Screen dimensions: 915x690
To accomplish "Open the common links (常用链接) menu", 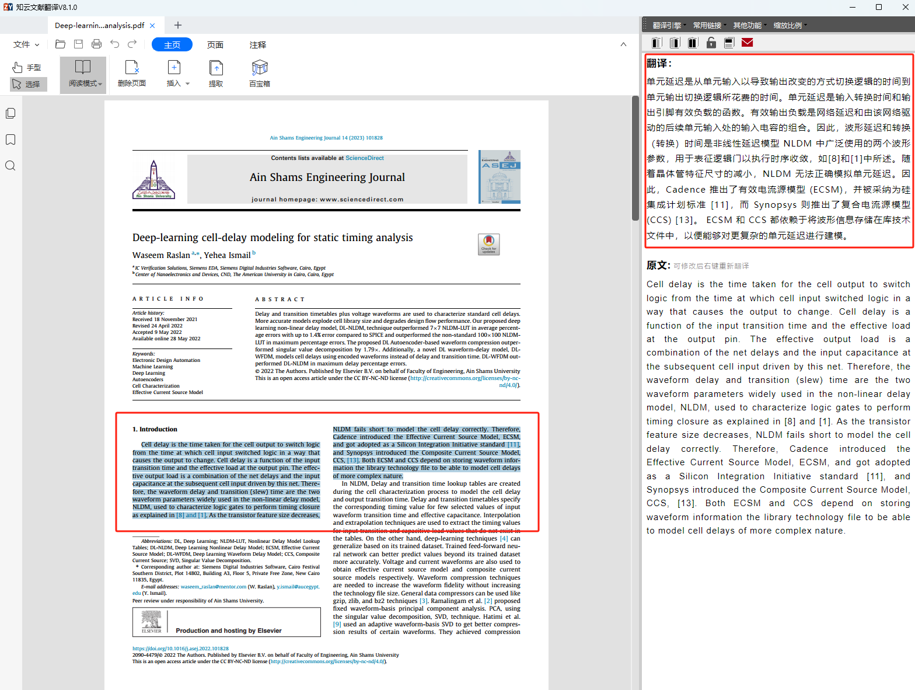I will [x=709, y=26].
